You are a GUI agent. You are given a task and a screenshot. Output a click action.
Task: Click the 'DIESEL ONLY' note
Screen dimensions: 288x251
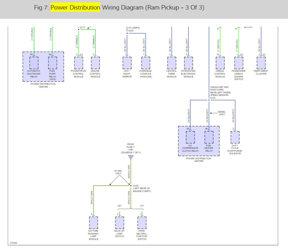222,113
